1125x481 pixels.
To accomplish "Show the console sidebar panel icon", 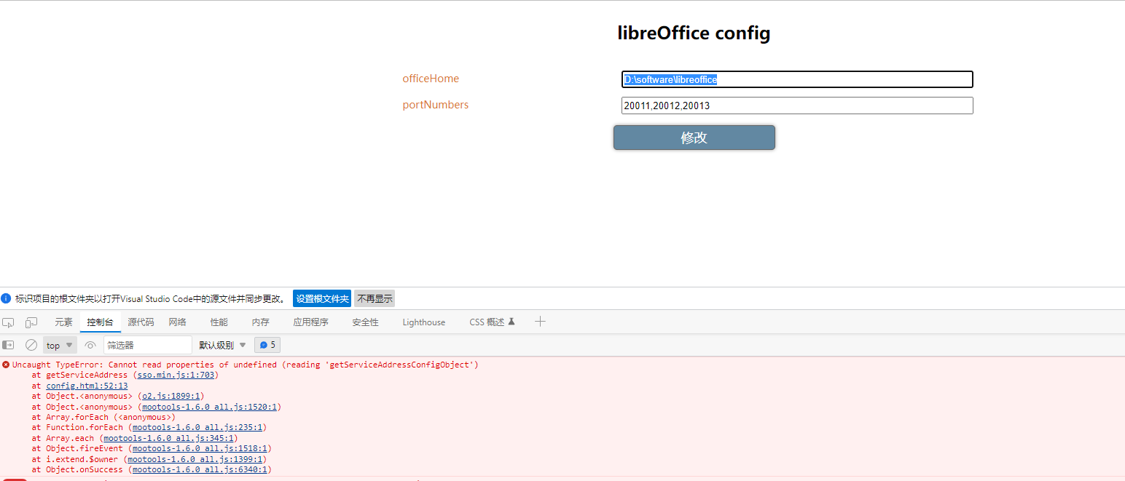I will (x=8, y=345).
